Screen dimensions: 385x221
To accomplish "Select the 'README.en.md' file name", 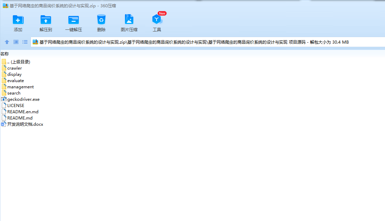I will point(23,112).
